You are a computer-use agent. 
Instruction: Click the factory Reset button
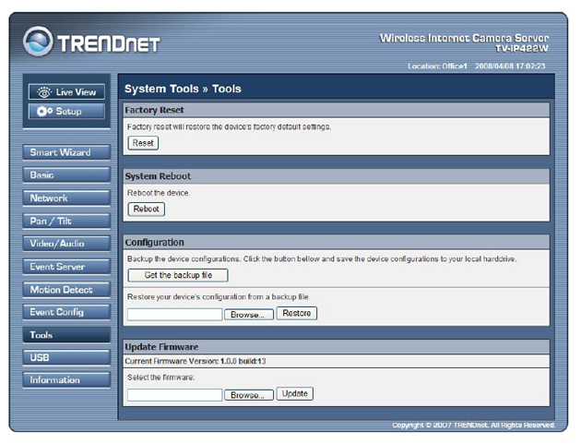(143, 143)
